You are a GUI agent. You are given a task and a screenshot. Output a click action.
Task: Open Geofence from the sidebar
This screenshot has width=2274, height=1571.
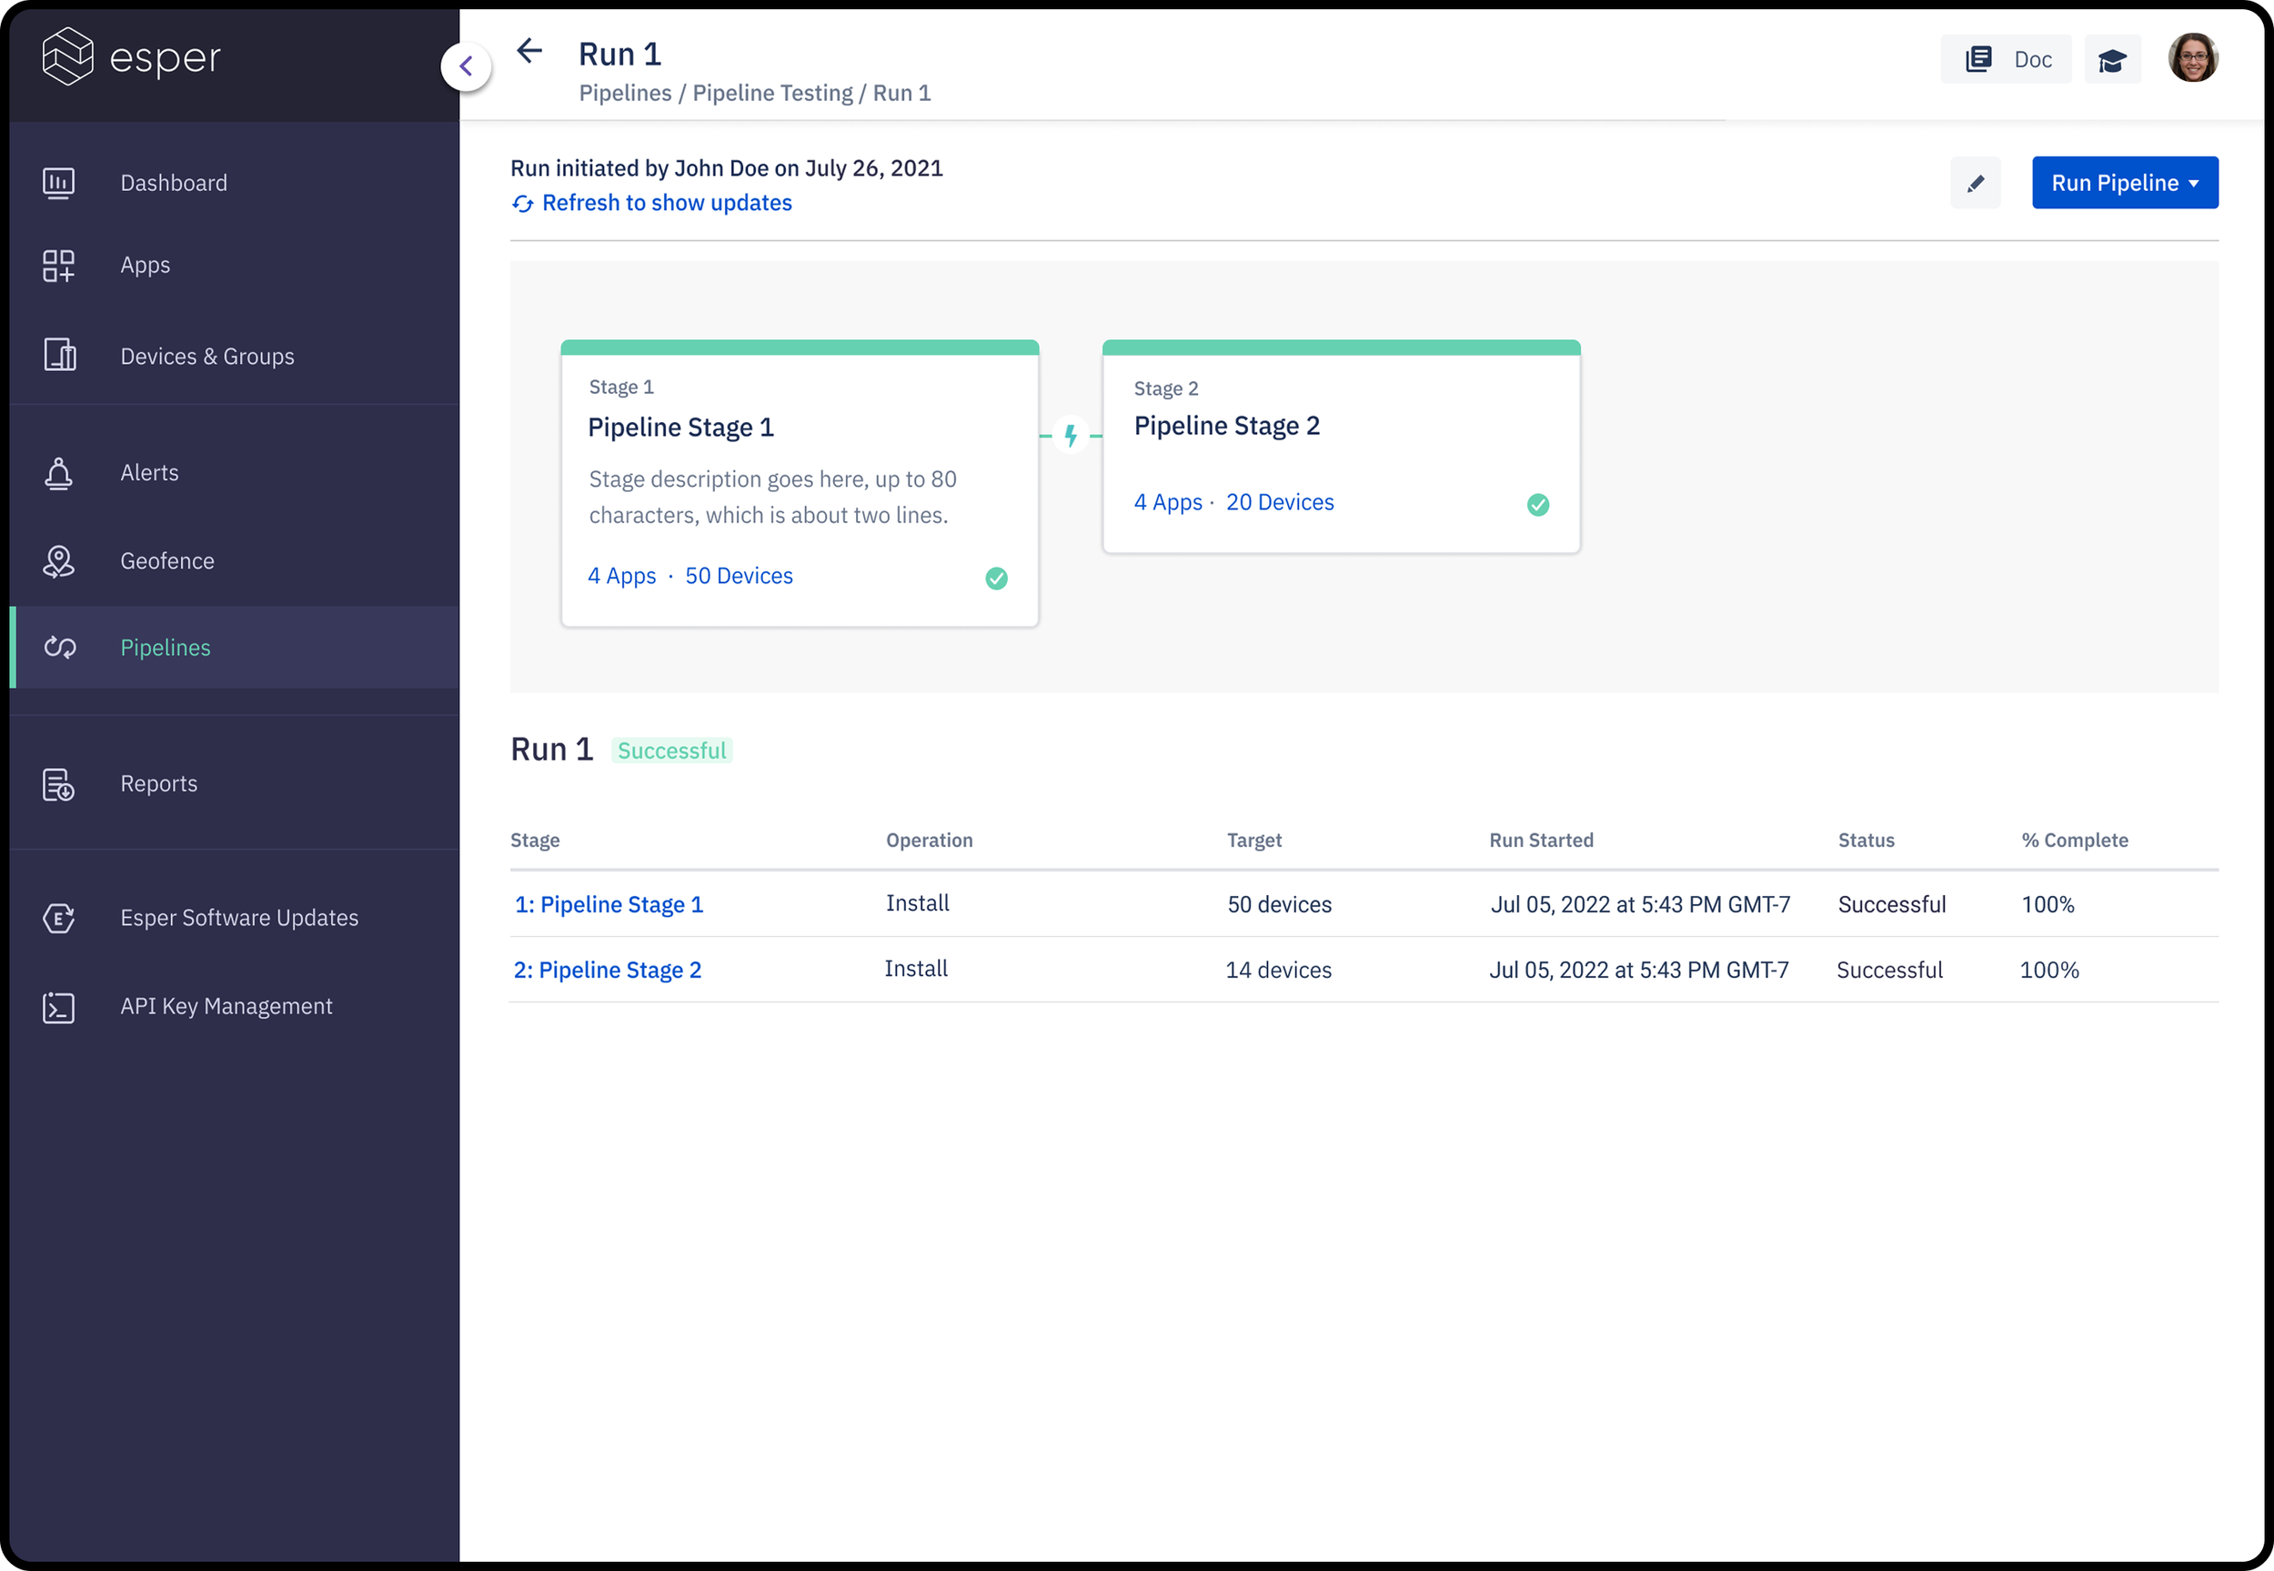[x=166, y=561]
